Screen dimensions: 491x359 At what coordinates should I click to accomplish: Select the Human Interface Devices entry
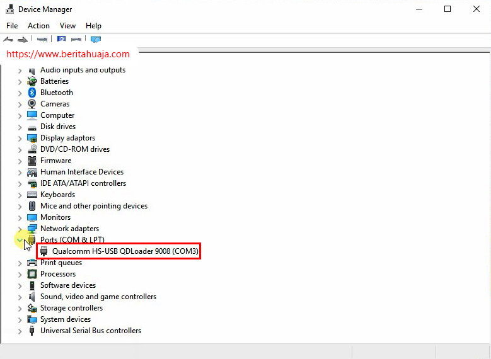[82, 172]
